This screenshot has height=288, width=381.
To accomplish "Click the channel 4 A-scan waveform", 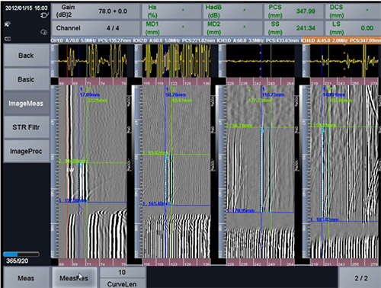I will click(x=344, y=61).
